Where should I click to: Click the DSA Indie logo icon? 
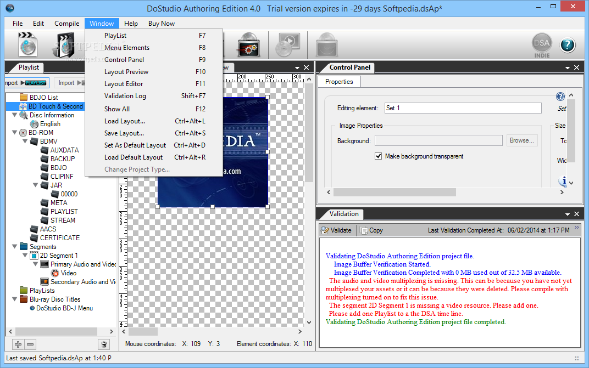(542, 46)
